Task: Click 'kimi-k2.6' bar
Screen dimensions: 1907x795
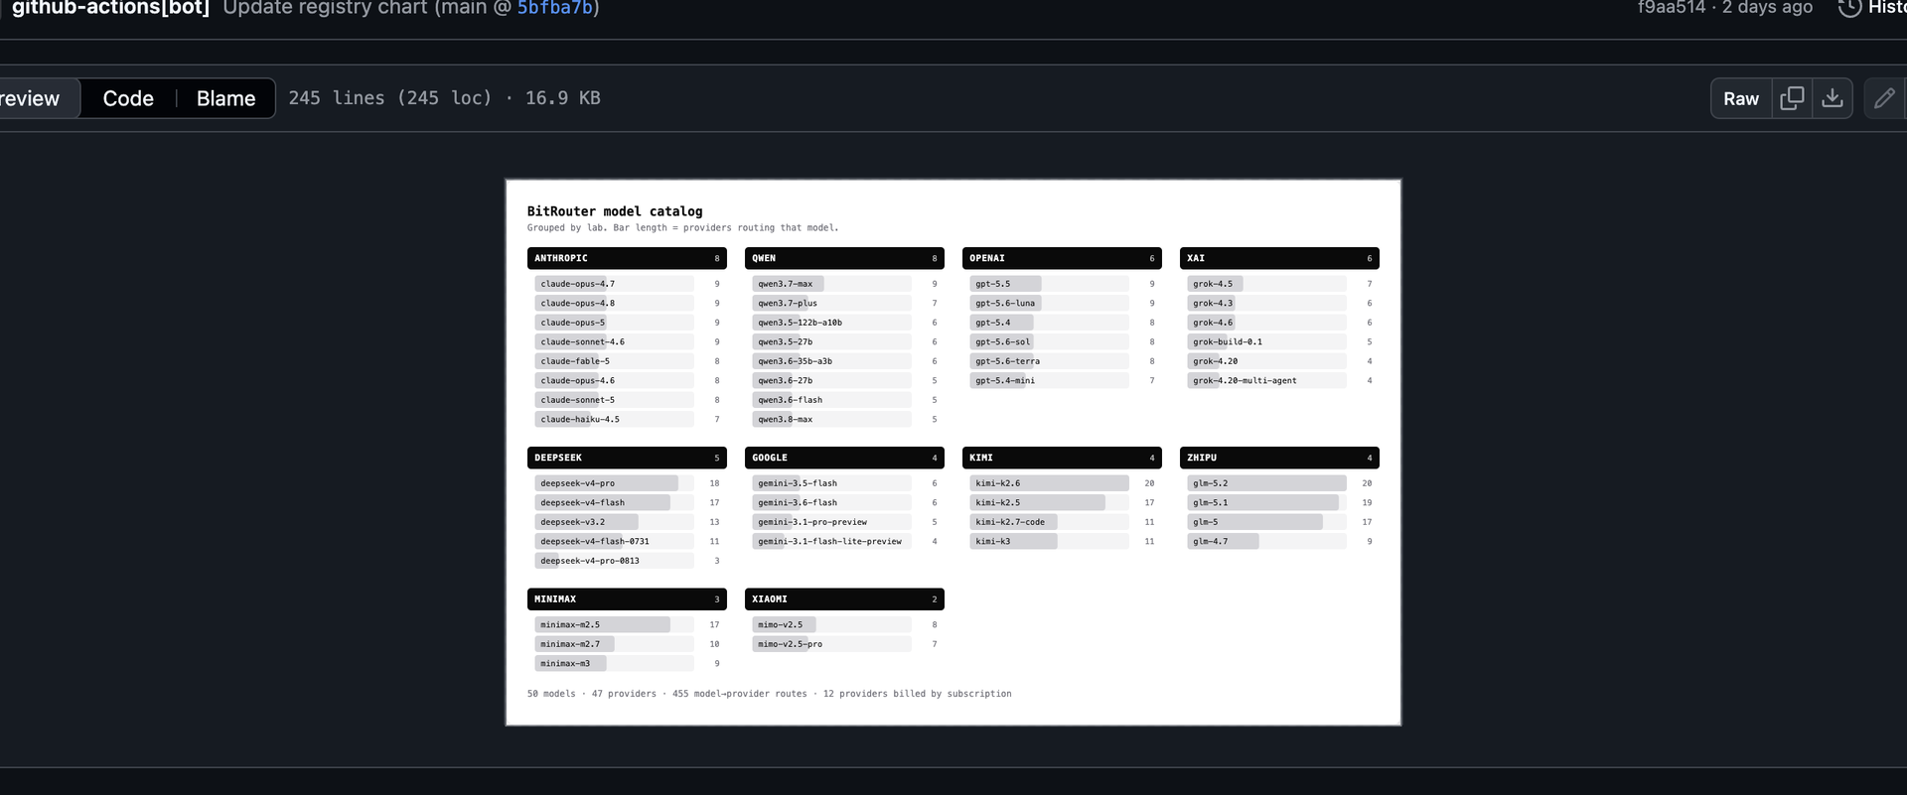Action: (1049, 483)
